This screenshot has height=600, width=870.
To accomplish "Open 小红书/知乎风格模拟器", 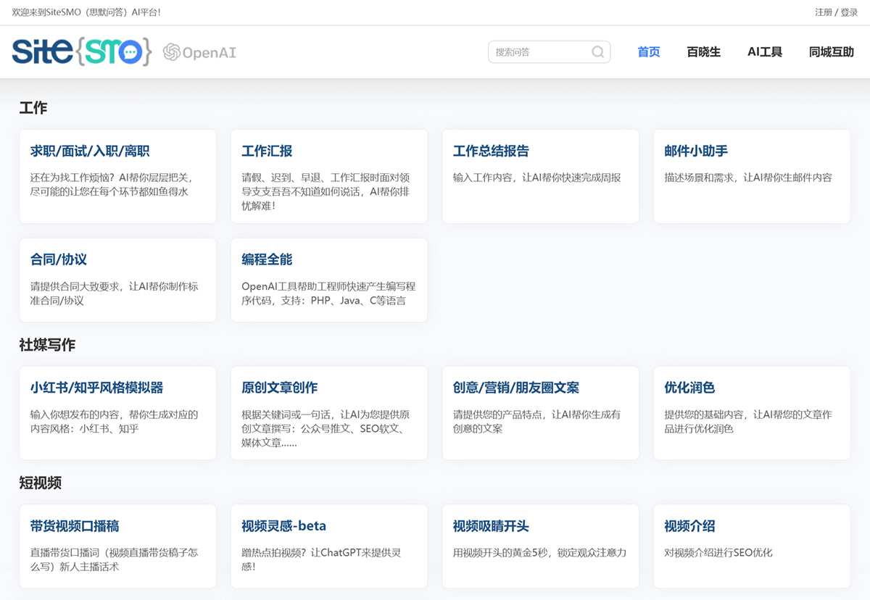I will click(x=117, y=413).
